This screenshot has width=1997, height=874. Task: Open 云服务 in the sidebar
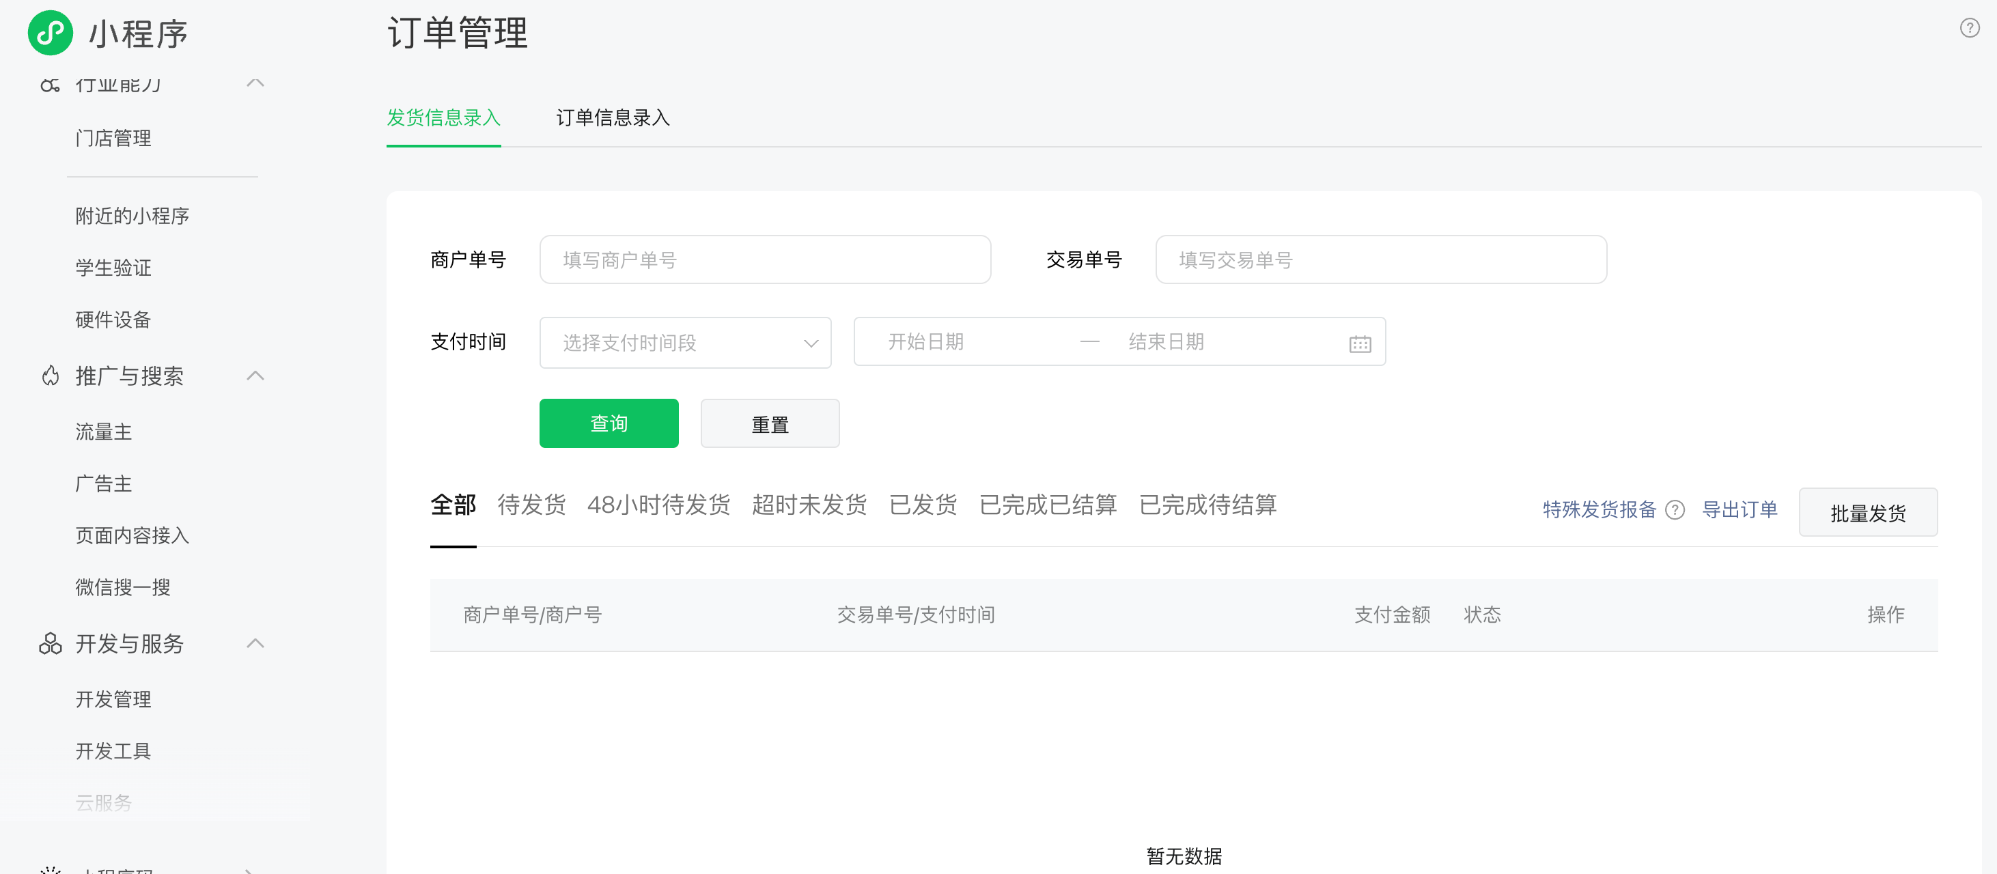click(x=103, y=803)
